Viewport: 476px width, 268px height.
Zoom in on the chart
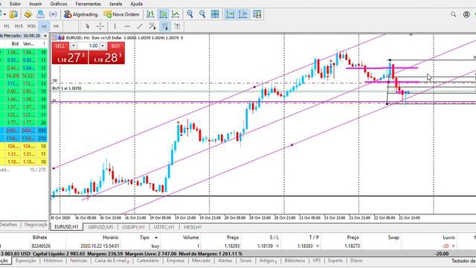click(x=190, y=14)
